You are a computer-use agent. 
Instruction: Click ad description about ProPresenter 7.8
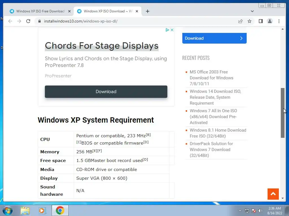pos(106,62)
